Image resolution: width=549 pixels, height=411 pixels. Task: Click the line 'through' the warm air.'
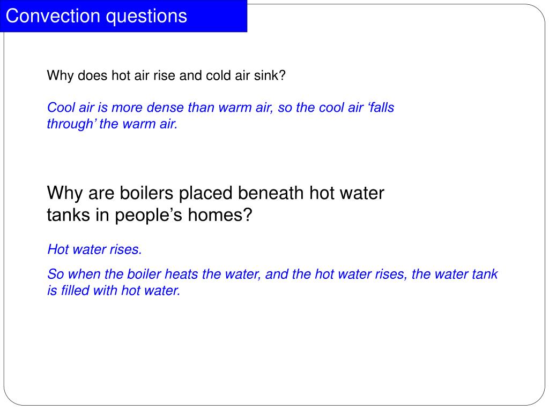113,124
